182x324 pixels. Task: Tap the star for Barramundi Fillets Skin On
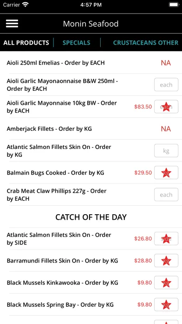click(x=166, y=261)
